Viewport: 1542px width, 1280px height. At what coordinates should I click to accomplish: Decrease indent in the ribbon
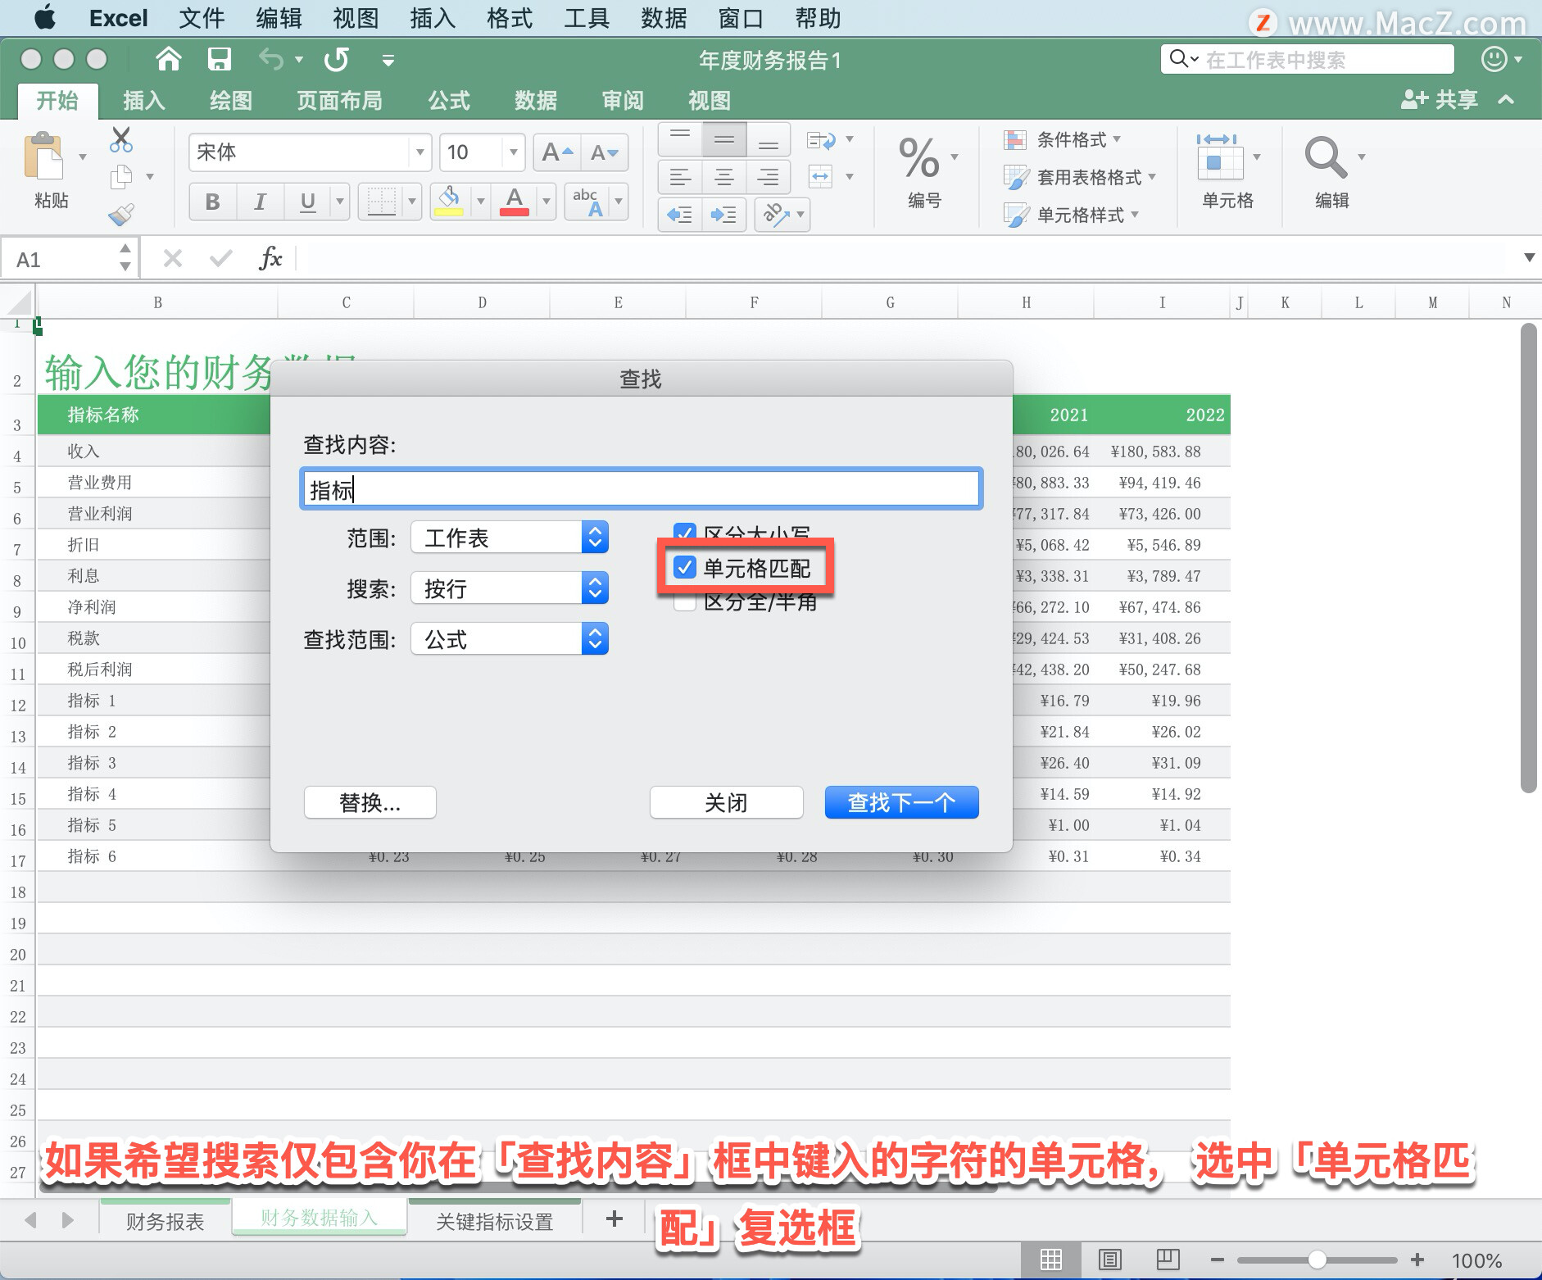(680, 215)
